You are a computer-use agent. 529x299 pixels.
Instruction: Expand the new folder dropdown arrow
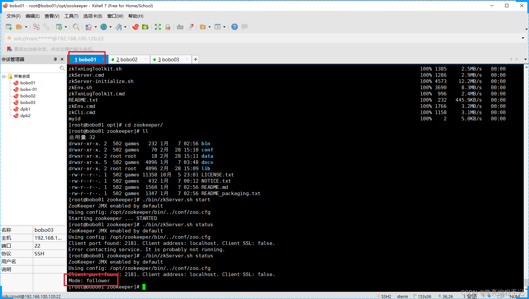point(209,27)
